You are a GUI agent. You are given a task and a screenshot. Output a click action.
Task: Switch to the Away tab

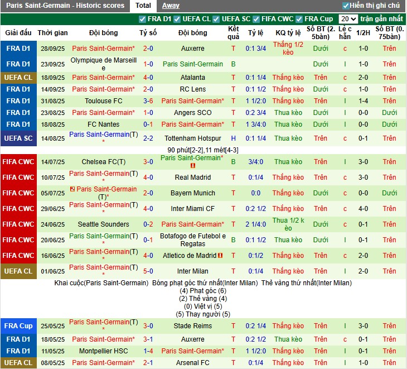tap(171, 6)
